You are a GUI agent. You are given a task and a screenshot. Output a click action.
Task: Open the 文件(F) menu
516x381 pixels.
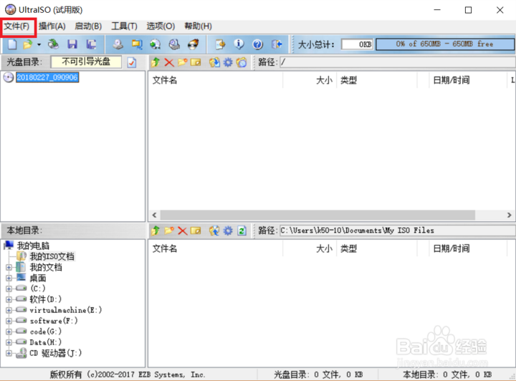click(16, 26)
